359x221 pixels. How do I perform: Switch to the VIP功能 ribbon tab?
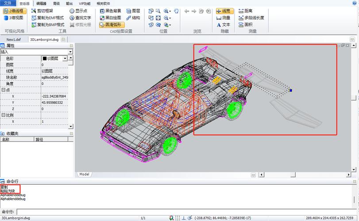pyautogui.click(x=85, y=4)
